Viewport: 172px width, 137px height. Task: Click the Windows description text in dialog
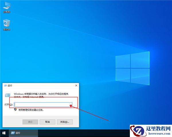tap(42, 95)
